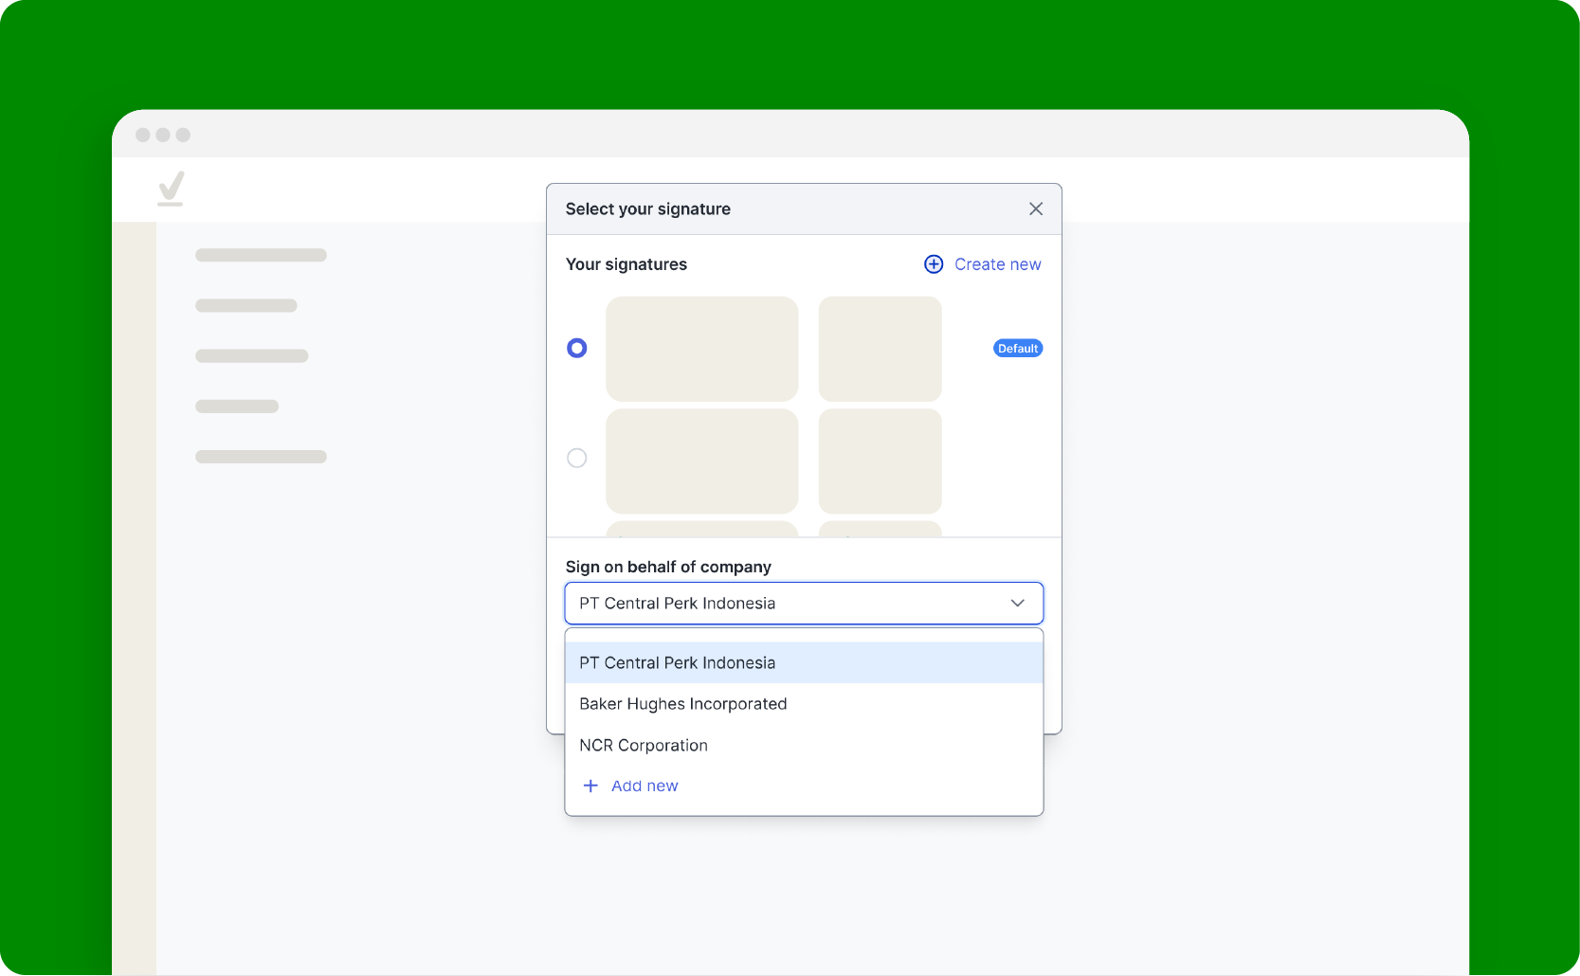Click the leftmost window control dot
1580x976 pixels.
(143, 135)
